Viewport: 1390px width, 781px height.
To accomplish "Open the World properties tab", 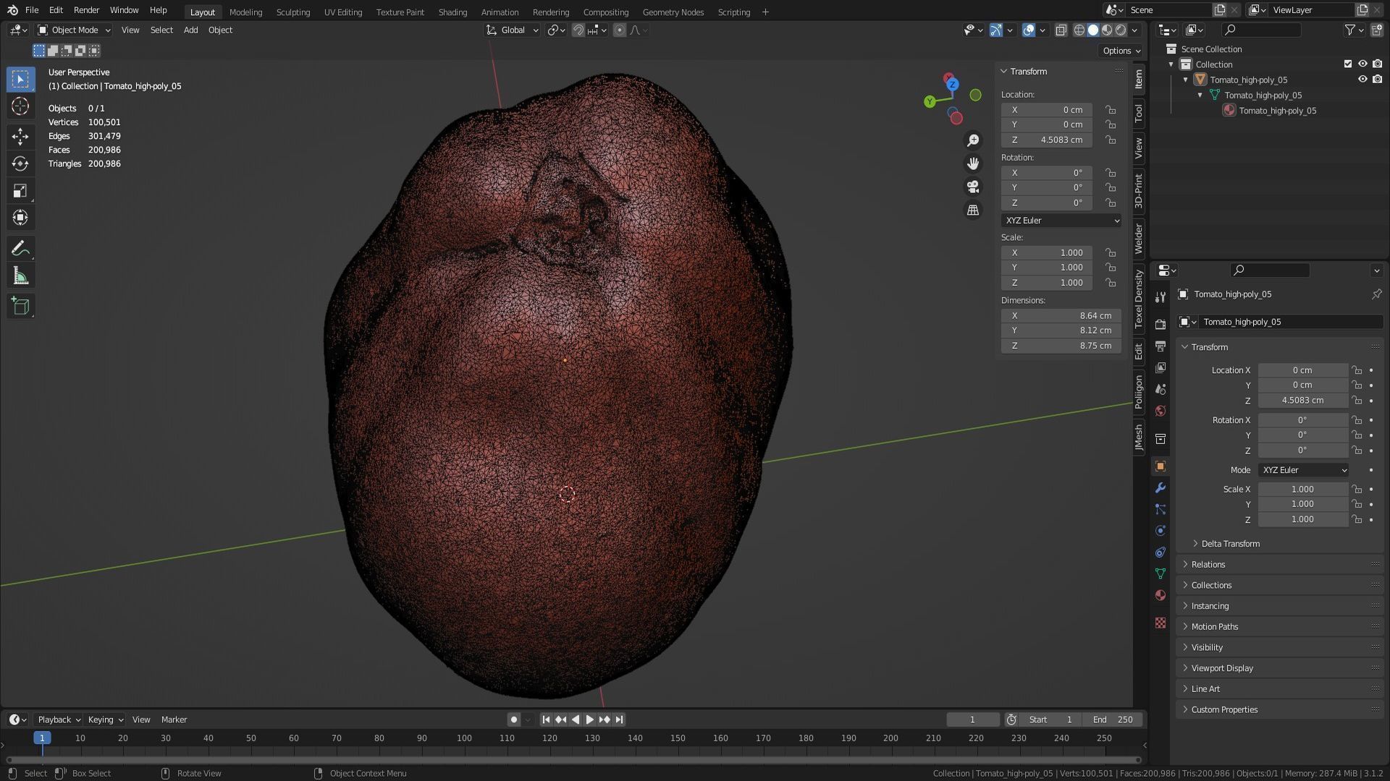I will 1161,411.
